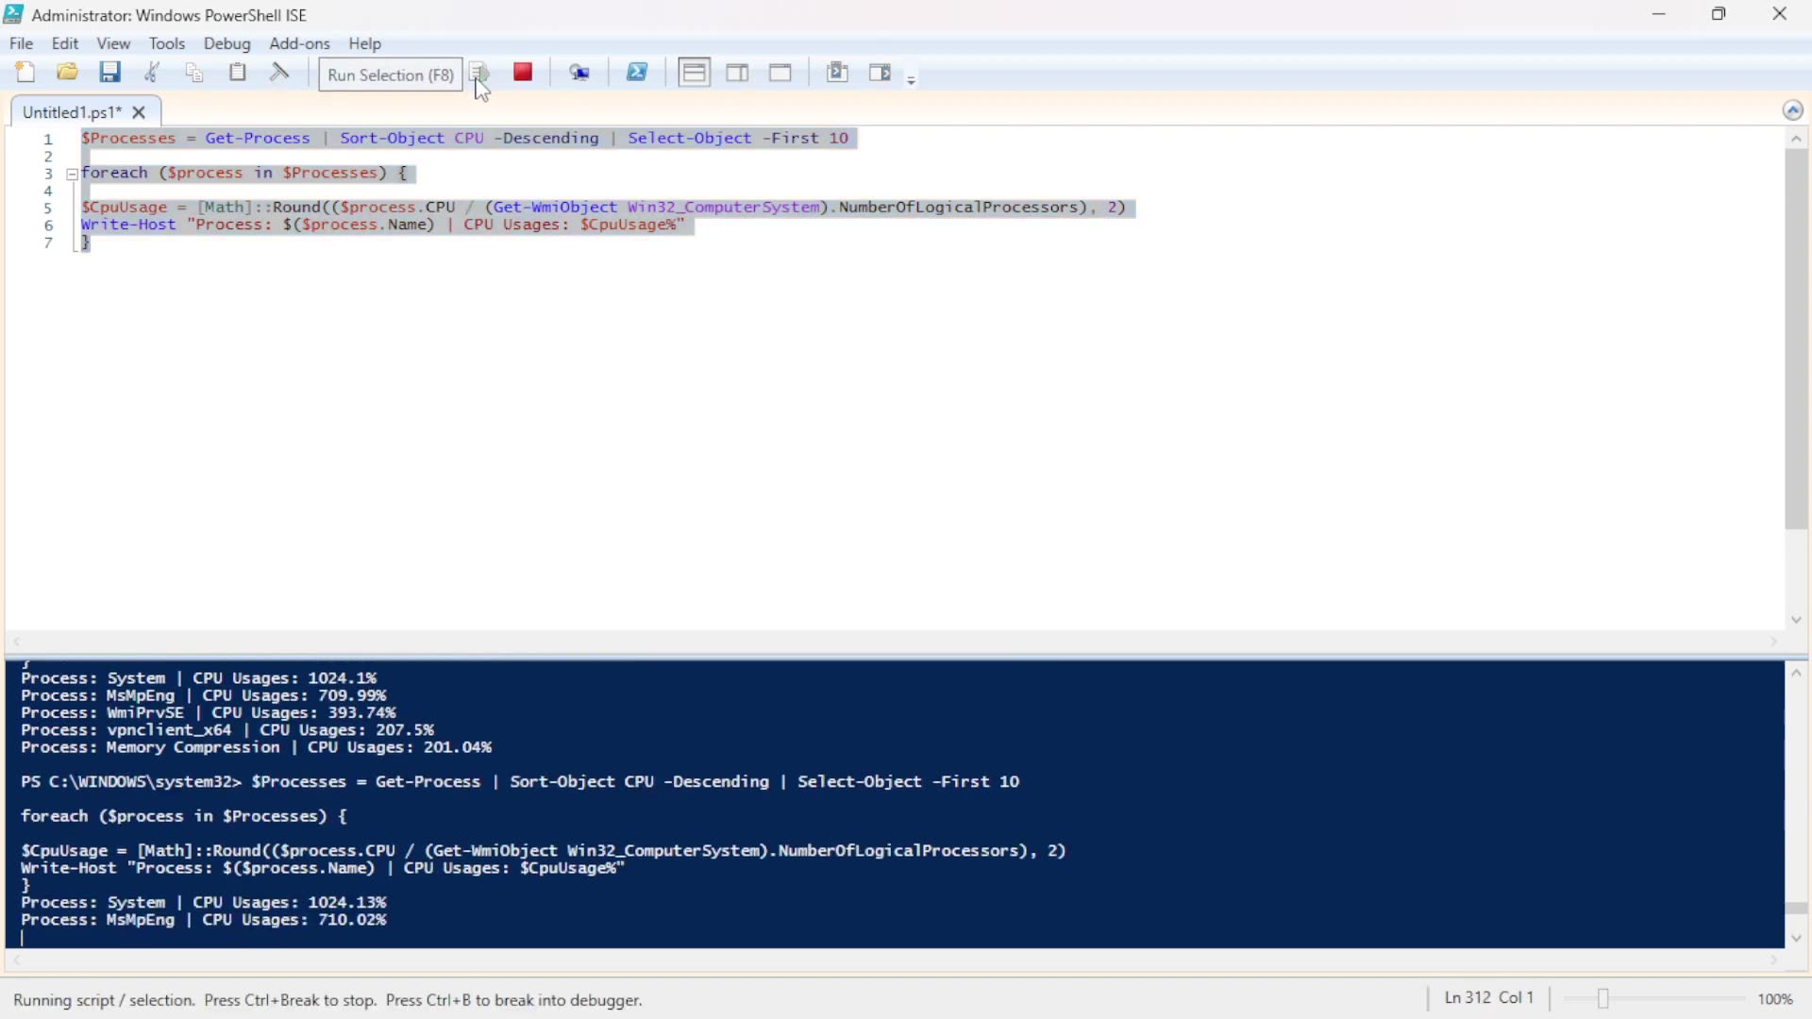
Task: Open a new remote PowerShell tab
Action: pos(580,72)
